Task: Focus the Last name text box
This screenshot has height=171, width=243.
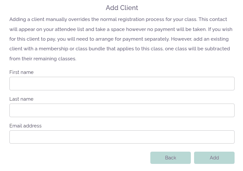Action: pos(122,110)
